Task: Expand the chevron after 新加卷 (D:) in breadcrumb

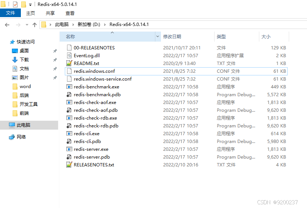Action: point(105,25)
